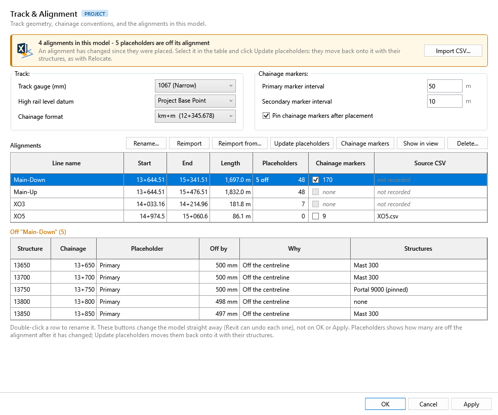Click the Placeholders column header
This screenshot has height=415, width=498.
280,163
